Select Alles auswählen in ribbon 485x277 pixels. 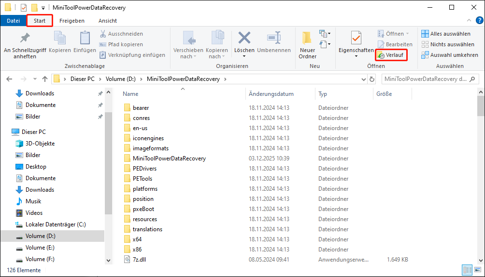click(x=446, y=34)
